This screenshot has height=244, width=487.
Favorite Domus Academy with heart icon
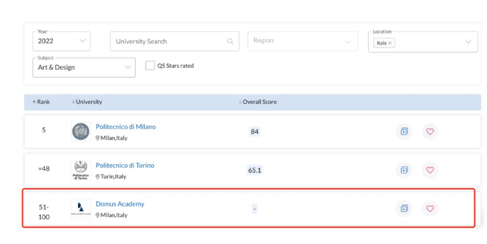pos(430,209)
